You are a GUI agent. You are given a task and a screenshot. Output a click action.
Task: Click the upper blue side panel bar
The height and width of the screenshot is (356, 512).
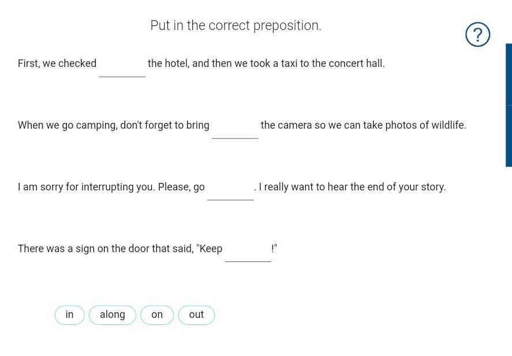[x=509, y=74]
